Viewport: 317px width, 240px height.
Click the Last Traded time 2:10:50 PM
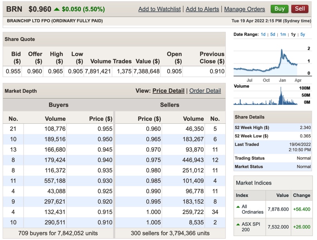click(300, 150)
